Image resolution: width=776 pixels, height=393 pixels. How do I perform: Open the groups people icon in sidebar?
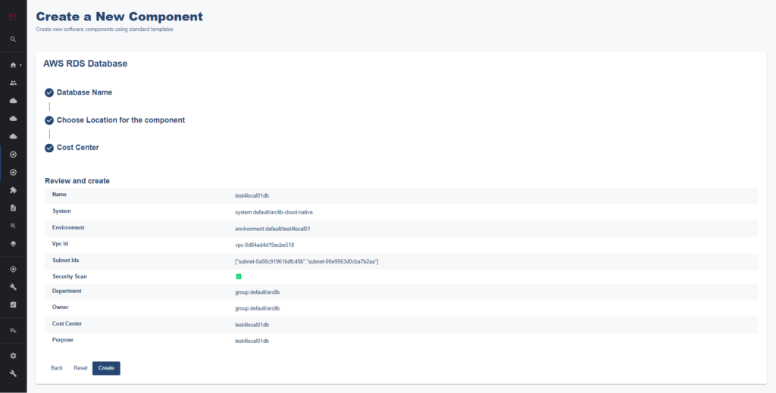pyautogui.click(x=13, y=83)
